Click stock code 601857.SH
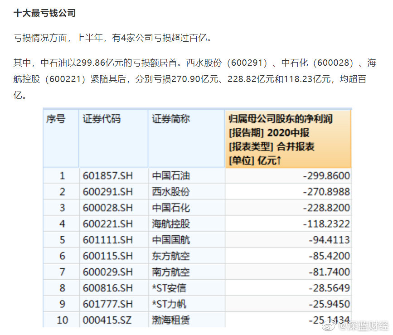 coord(108,176)
